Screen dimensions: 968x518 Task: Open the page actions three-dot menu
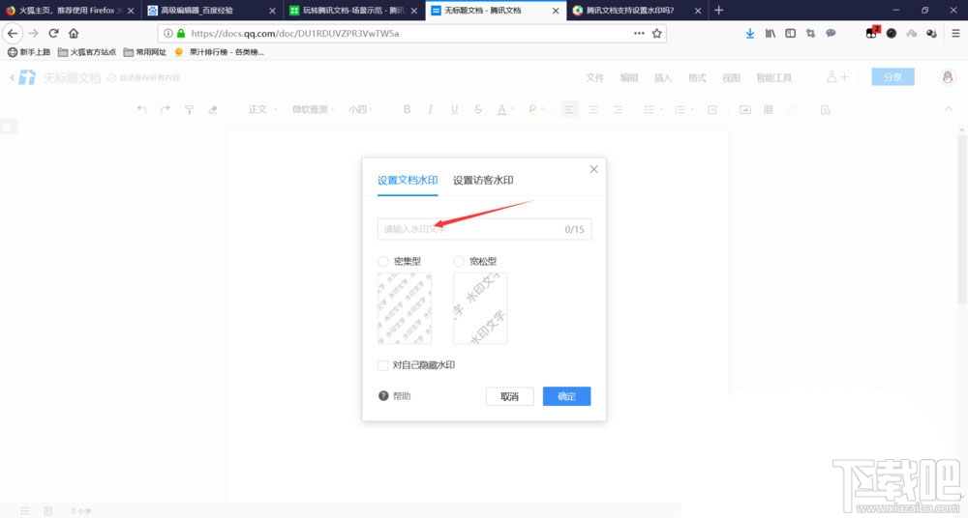click(639, 33)
